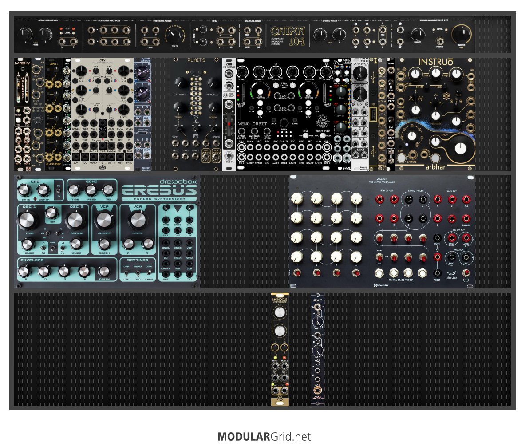This screenshot has height=446, width=529.
Task: Adjust the CRV left top RISE knob
Action: [81, 71]
